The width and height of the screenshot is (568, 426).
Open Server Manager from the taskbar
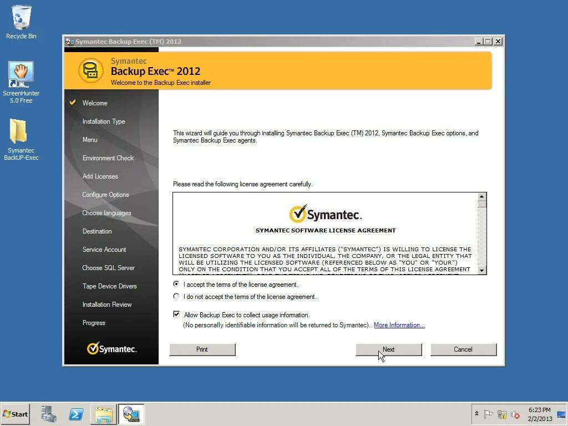click(49, 414)
